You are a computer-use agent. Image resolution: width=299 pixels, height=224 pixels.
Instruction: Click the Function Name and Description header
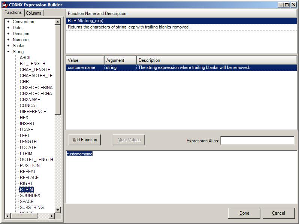point(181,13)
